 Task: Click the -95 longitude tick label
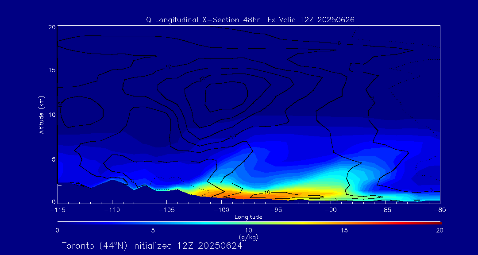point(276,210)
